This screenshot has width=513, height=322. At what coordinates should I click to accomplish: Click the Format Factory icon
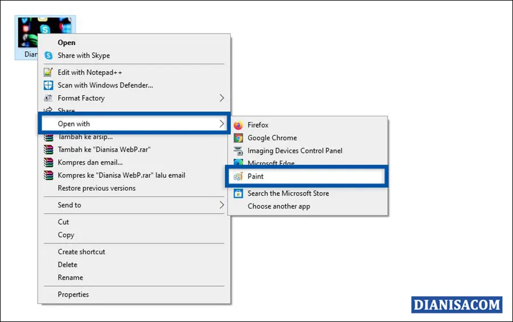48,98
